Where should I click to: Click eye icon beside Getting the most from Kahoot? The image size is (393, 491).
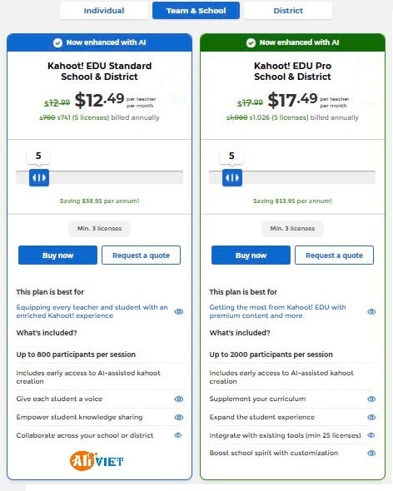371,311
